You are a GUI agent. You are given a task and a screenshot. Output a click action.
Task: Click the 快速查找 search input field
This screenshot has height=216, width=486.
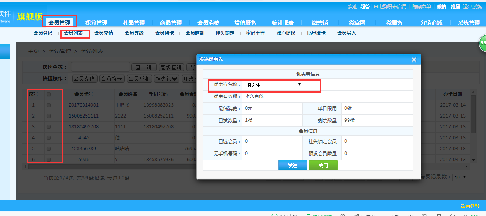pos(101,67)
